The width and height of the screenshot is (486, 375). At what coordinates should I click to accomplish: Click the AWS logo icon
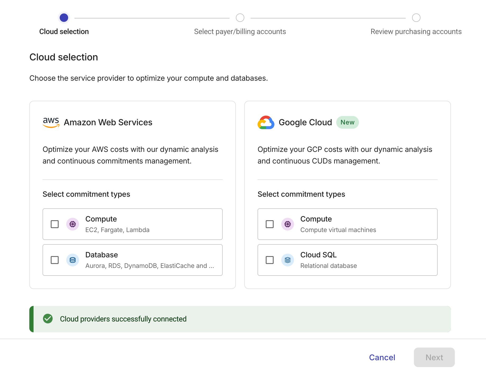point(51,122)
